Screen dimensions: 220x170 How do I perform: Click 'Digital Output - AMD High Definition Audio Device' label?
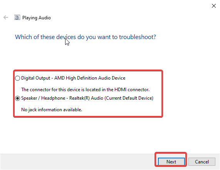point(73,78)
